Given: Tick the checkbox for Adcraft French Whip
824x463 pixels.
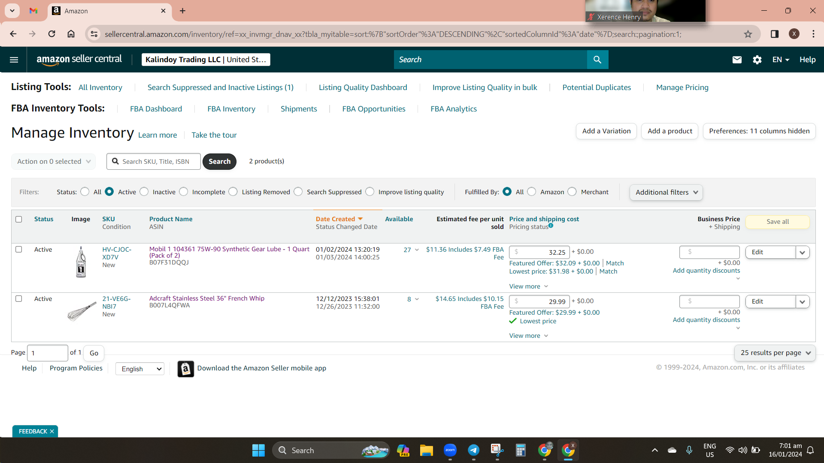Looking at the screenshot, I should tap(19, 299).
